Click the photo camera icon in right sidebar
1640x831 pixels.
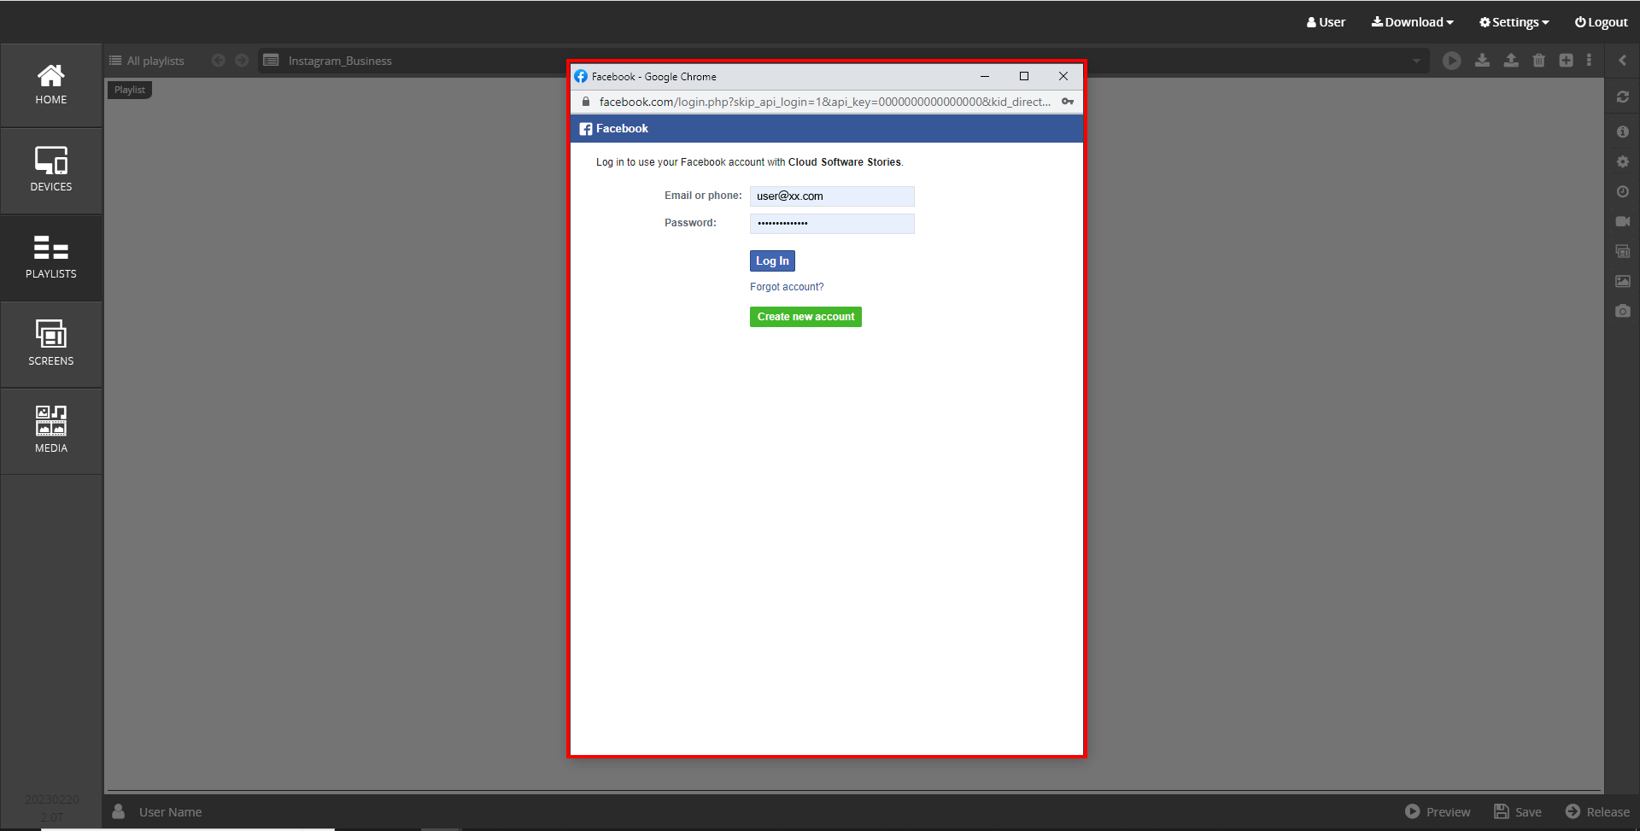pyautogui.click(x=1623, y=311)
